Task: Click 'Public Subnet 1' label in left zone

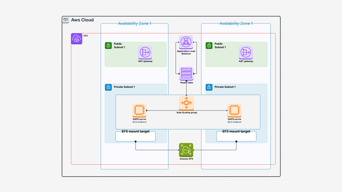Action: pos(119,46)
